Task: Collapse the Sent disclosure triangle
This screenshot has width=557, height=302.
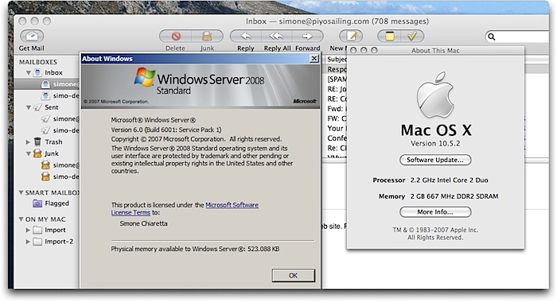Action: coord(28,107)
